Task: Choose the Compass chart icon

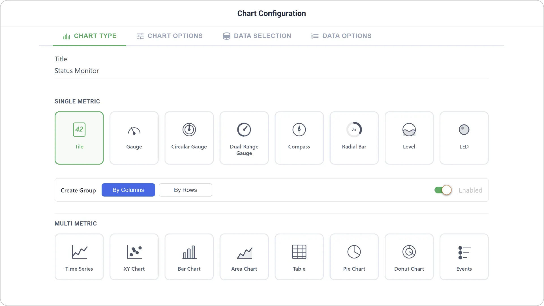Action: (299, 130)
